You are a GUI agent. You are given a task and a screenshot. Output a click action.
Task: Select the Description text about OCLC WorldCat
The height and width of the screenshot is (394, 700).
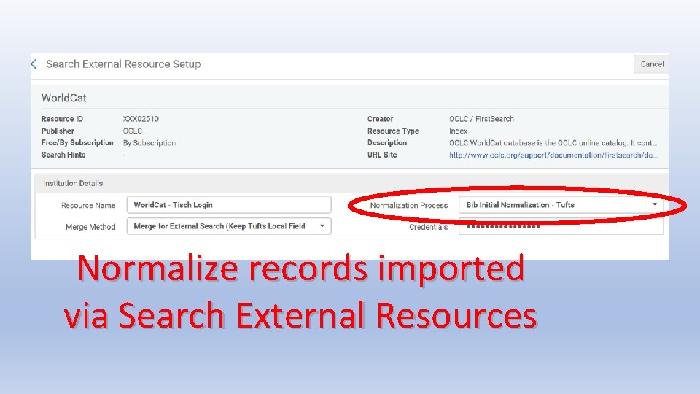coord(553,143)
